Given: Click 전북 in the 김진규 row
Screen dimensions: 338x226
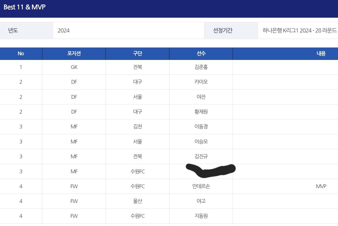Looking at the screenshot, I should 137,156.
